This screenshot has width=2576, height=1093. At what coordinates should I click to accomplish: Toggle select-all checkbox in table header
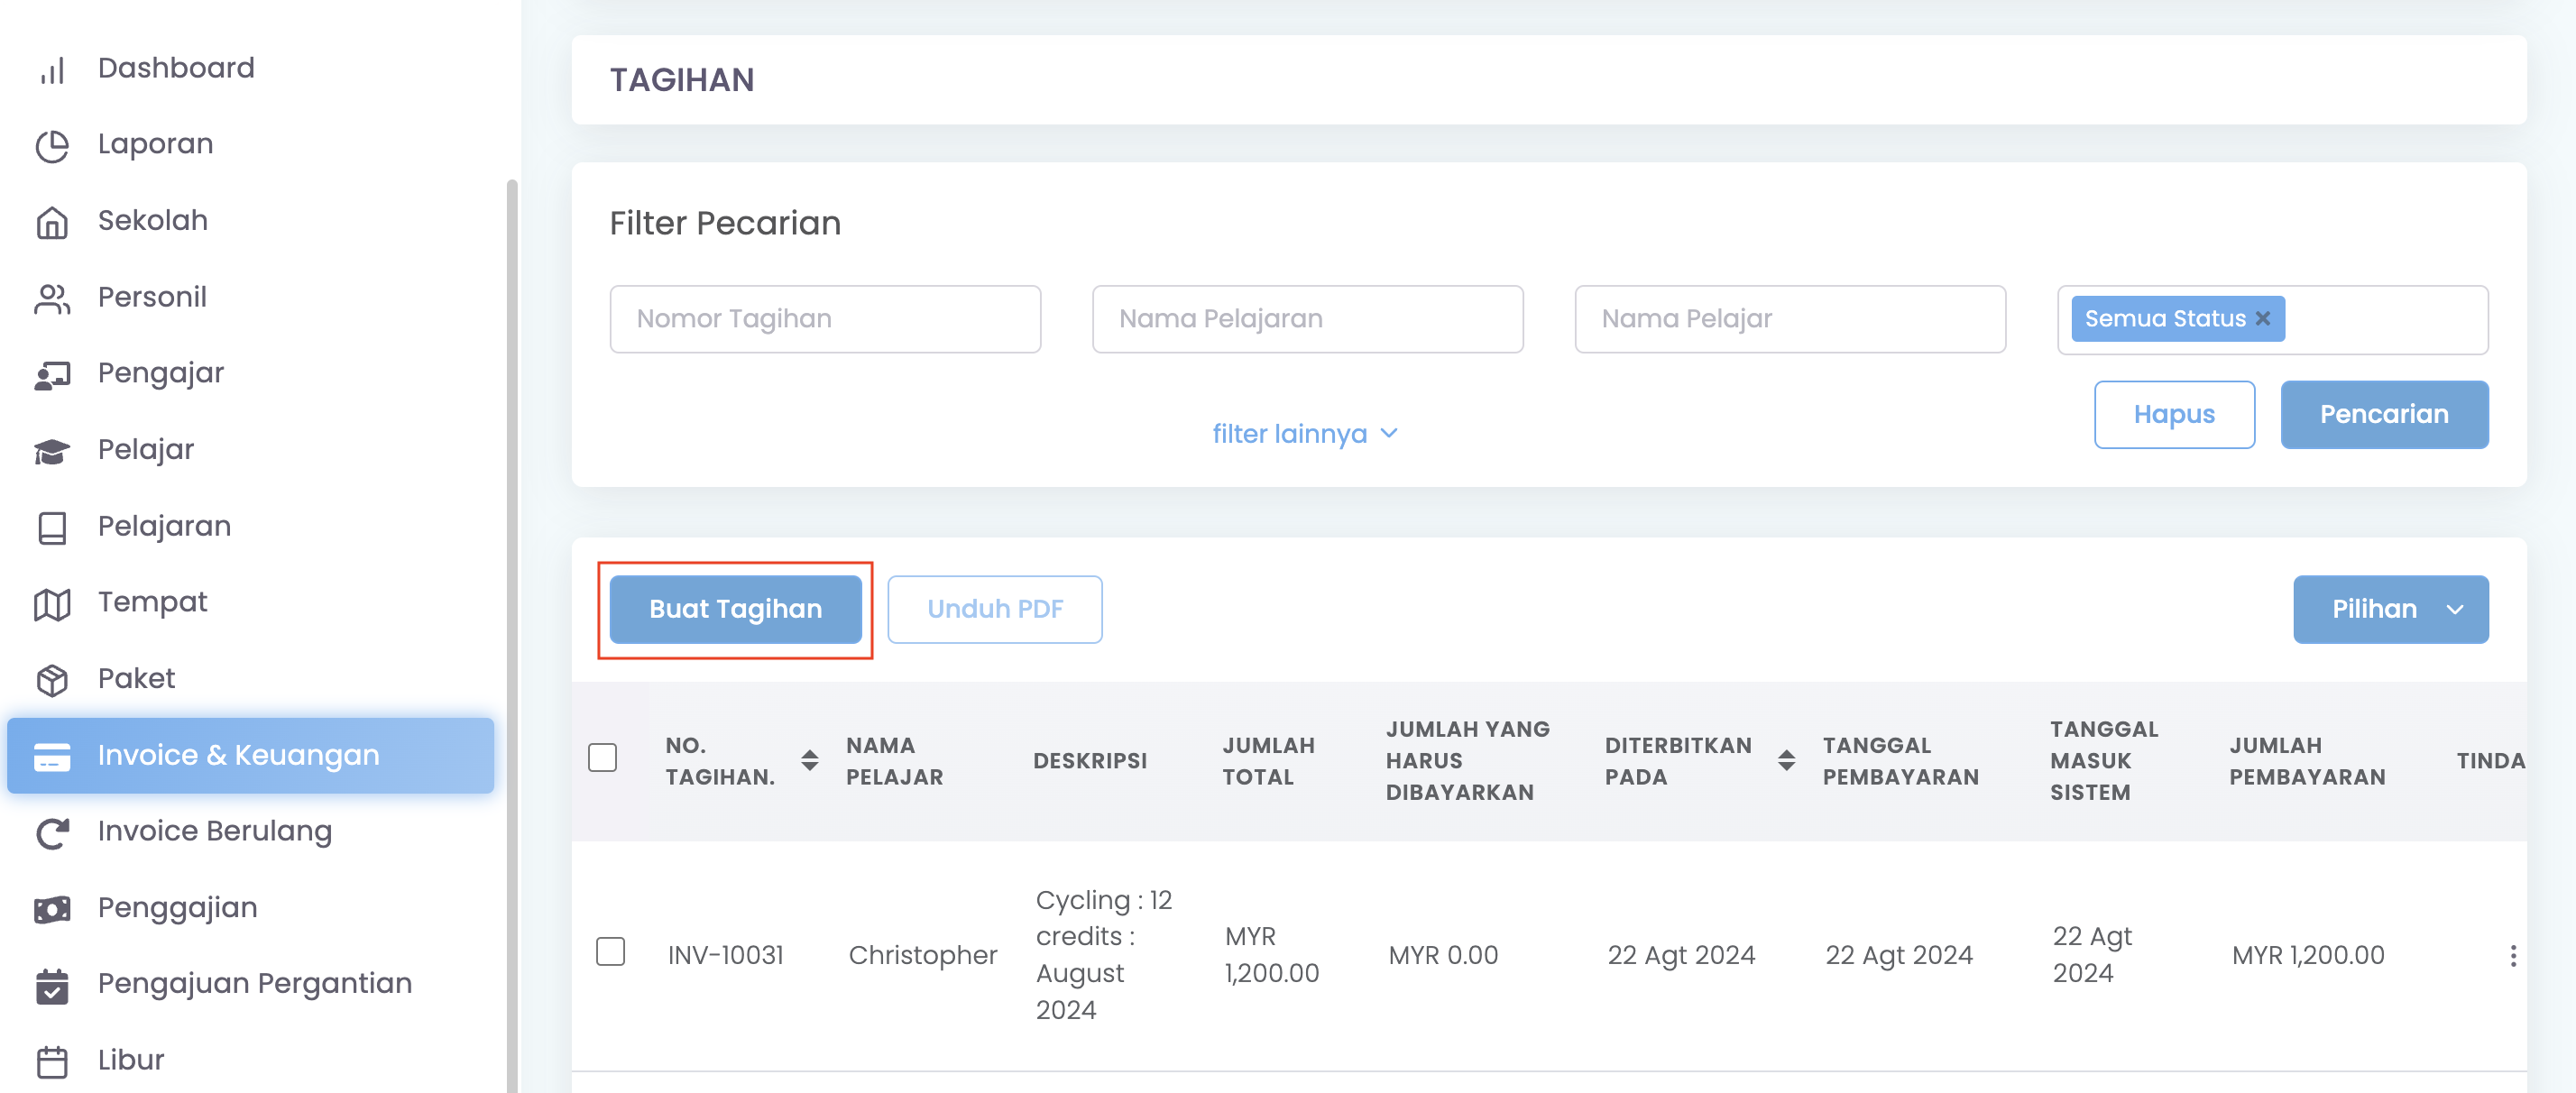[602, 757]
